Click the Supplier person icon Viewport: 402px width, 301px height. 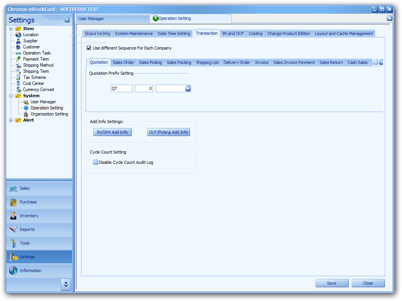pyautogui.click(x=18, y=41)
